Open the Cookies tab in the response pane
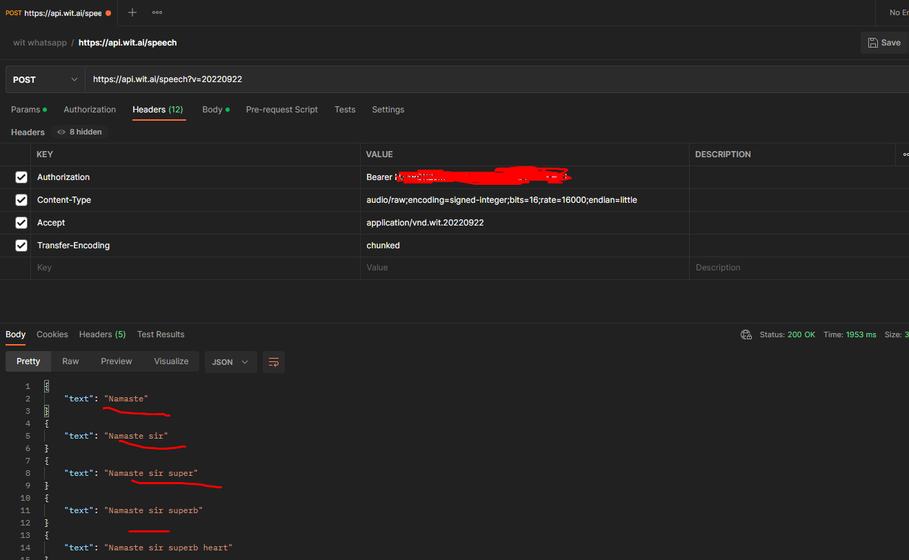This screenshot has width=909, height=560. (52, 334)
